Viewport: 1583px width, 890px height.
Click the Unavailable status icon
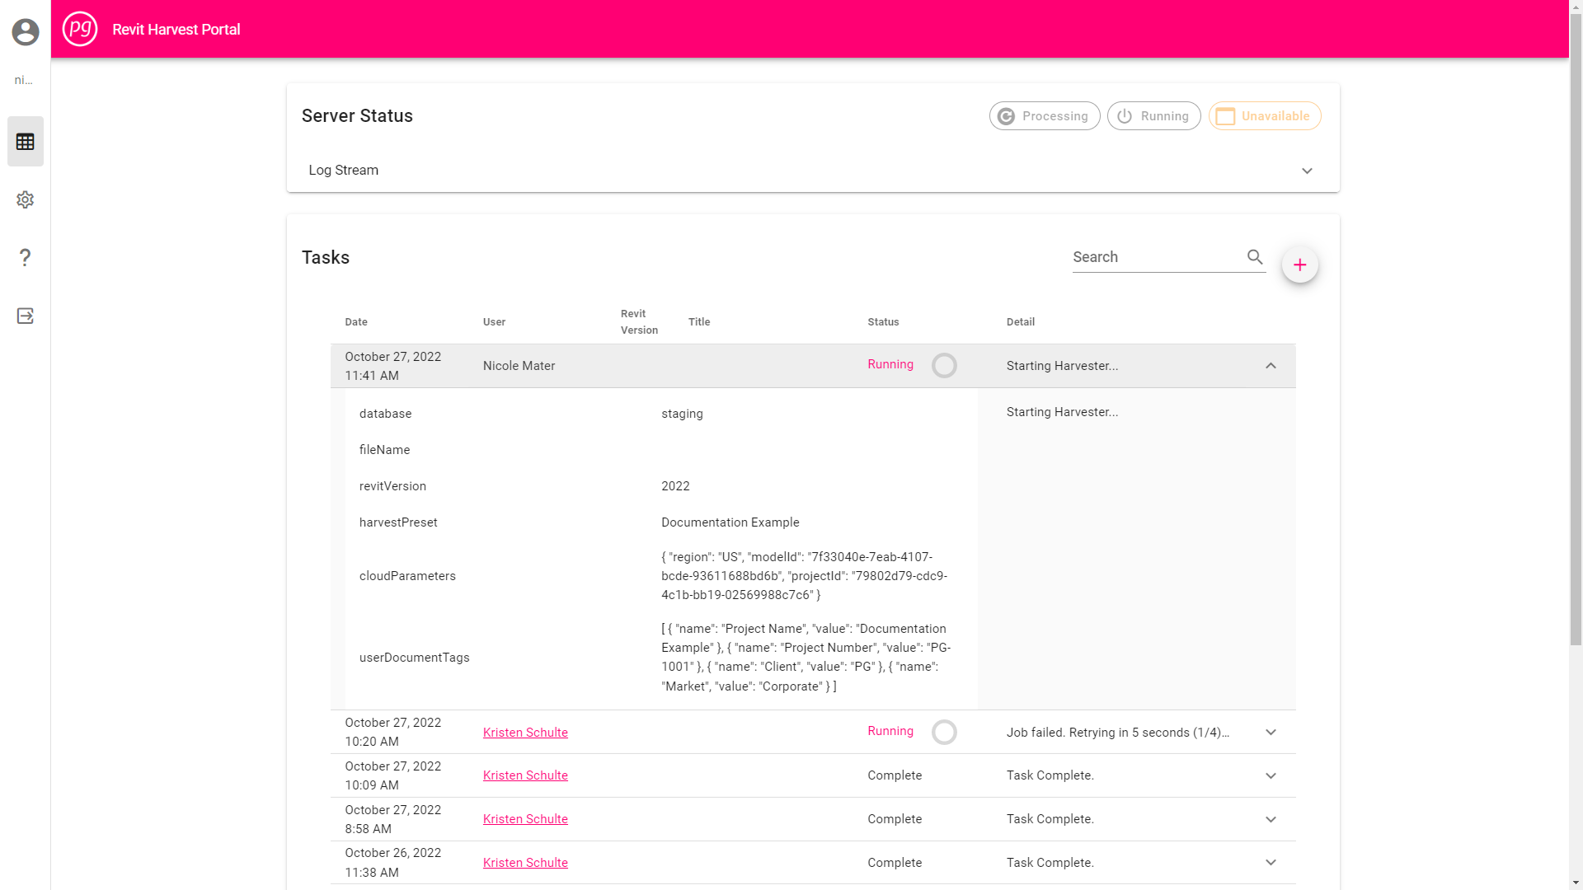pyautogui.click(x=1225, y=115)
